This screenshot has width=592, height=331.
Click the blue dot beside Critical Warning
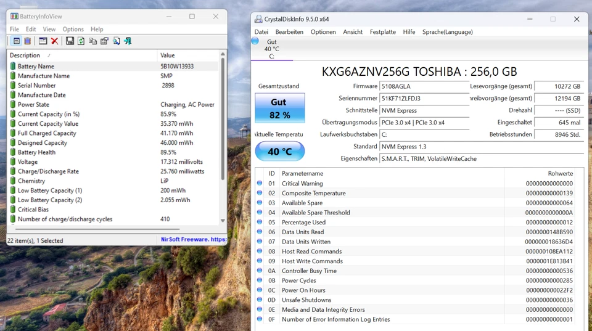[260, 183]
